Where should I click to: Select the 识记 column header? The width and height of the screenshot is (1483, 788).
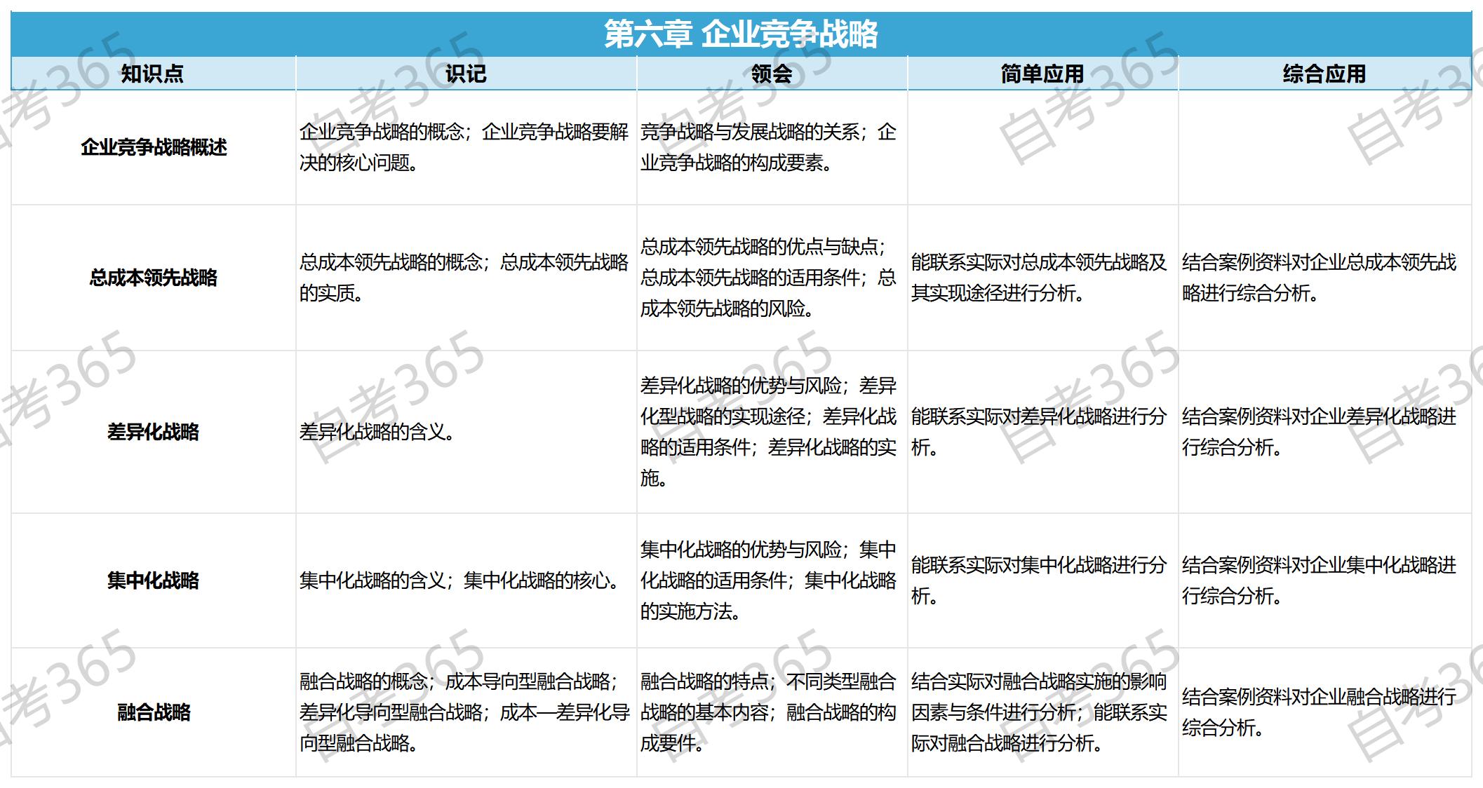point(465,74)
